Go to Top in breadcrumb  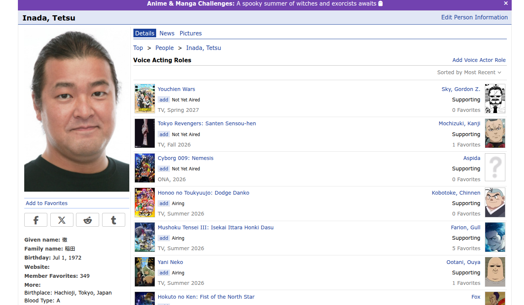point(138,48)
